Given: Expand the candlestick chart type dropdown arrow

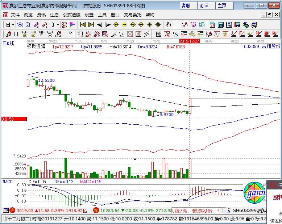Looking at the screenshot, I should (x=58, y=25).
